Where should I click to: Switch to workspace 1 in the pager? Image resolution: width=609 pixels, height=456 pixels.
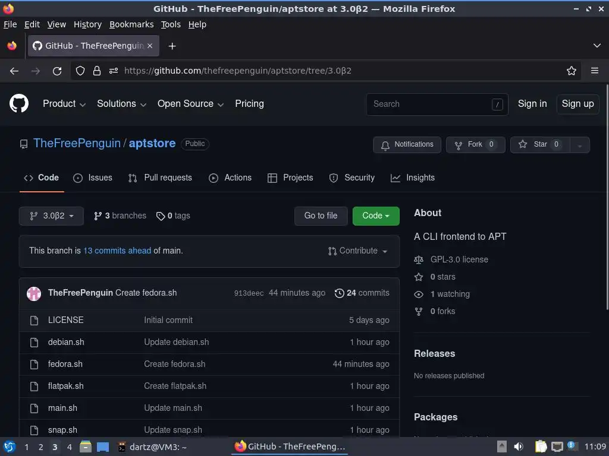(x=26, y=447)
